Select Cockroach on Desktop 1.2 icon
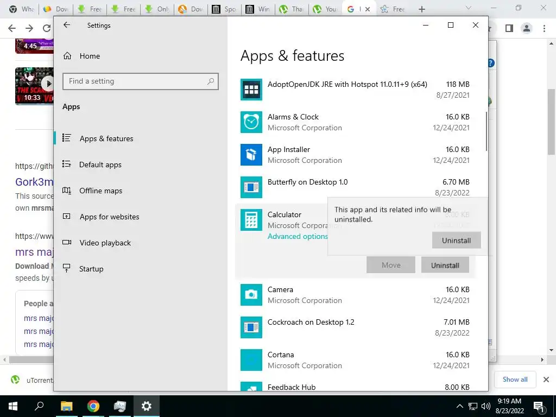556x417 pixels. pos(251,327)
